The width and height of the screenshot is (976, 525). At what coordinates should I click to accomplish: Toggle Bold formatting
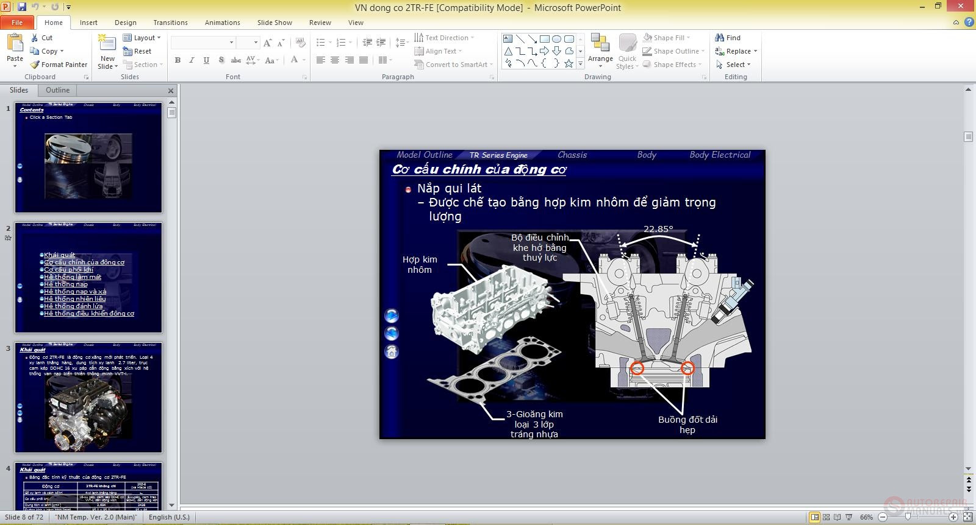(x=178, y=60)
